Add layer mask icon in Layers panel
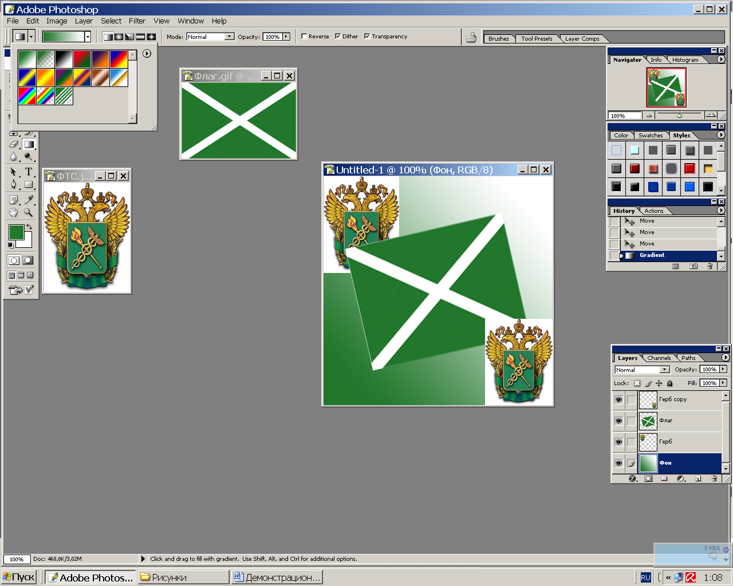 point(648,478)
